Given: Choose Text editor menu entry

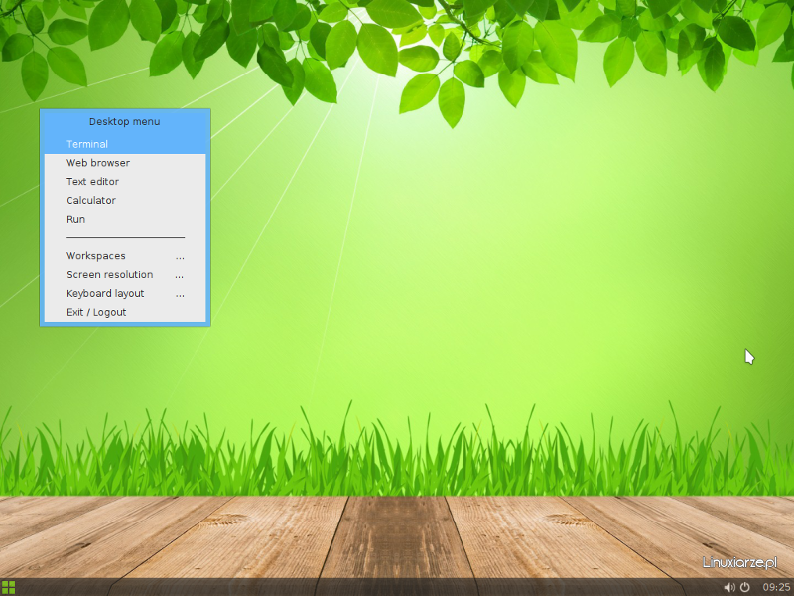Looking at the screenshot, I should click(125, 182).
